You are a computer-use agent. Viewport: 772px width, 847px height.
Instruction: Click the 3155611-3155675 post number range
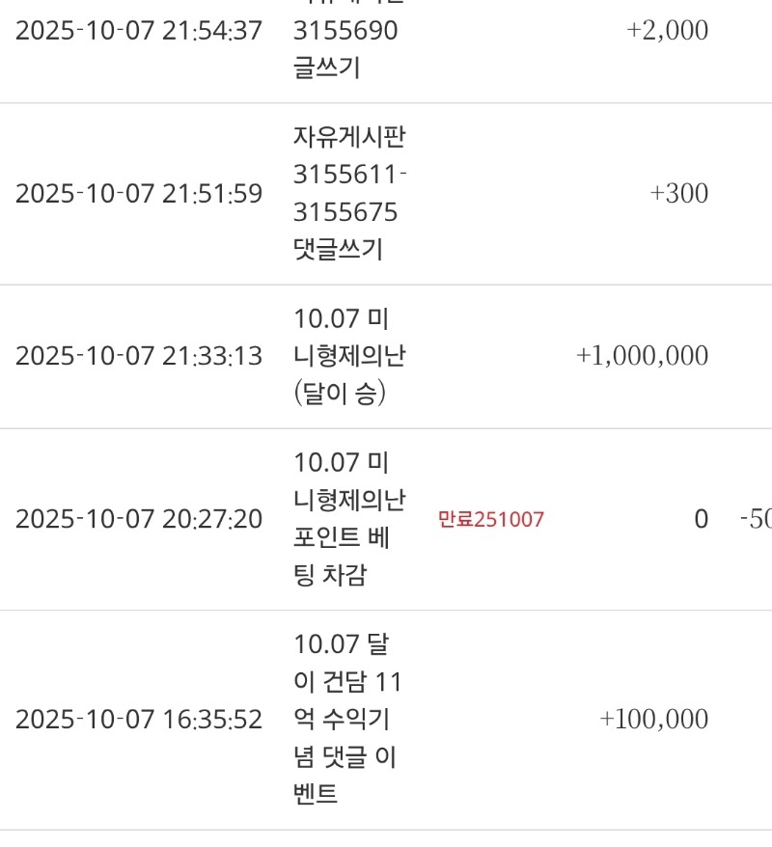click(x=349, y=193)
